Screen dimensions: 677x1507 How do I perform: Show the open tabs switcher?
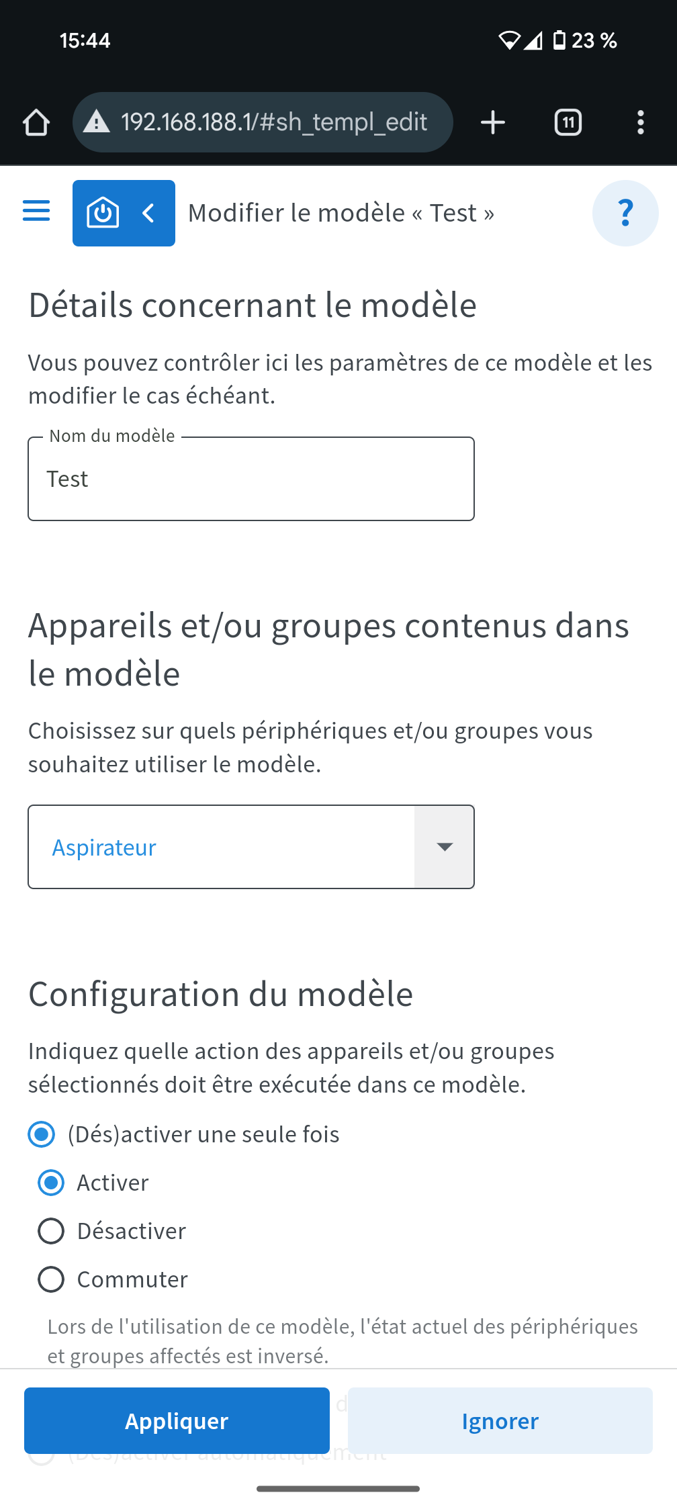[568, 123]
